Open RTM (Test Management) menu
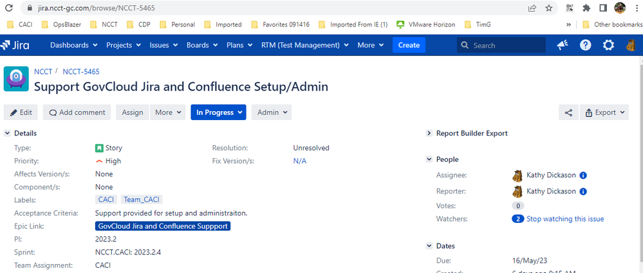Screen dimensions: 643x273 pos(304,45)
